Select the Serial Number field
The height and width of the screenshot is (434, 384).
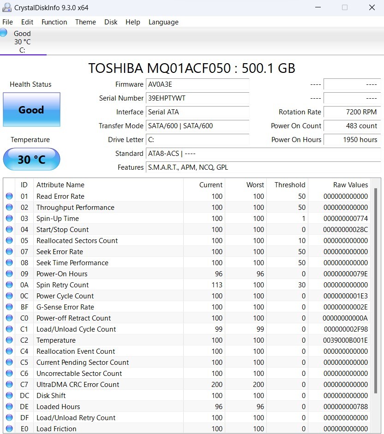198,98
